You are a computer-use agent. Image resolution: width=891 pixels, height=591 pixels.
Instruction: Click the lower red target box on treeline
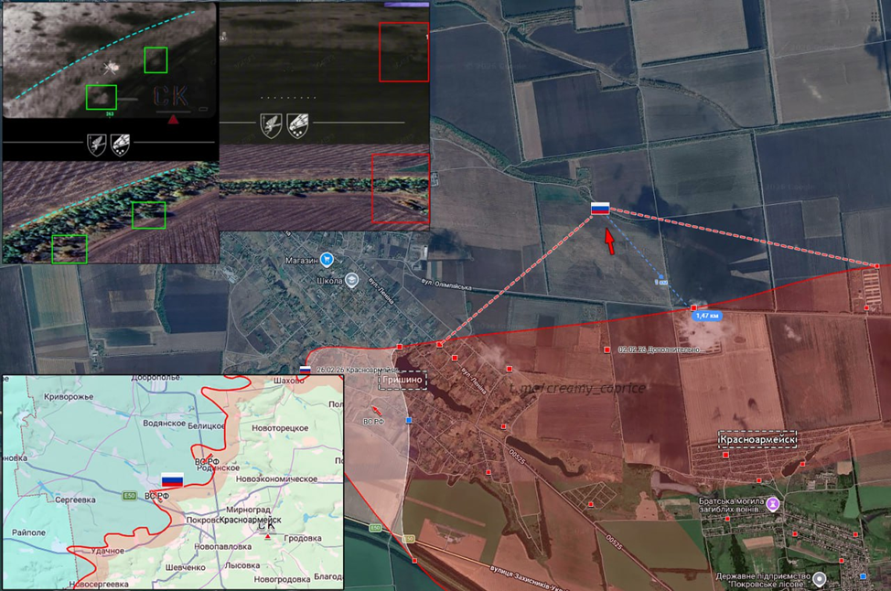pos(400,188)
